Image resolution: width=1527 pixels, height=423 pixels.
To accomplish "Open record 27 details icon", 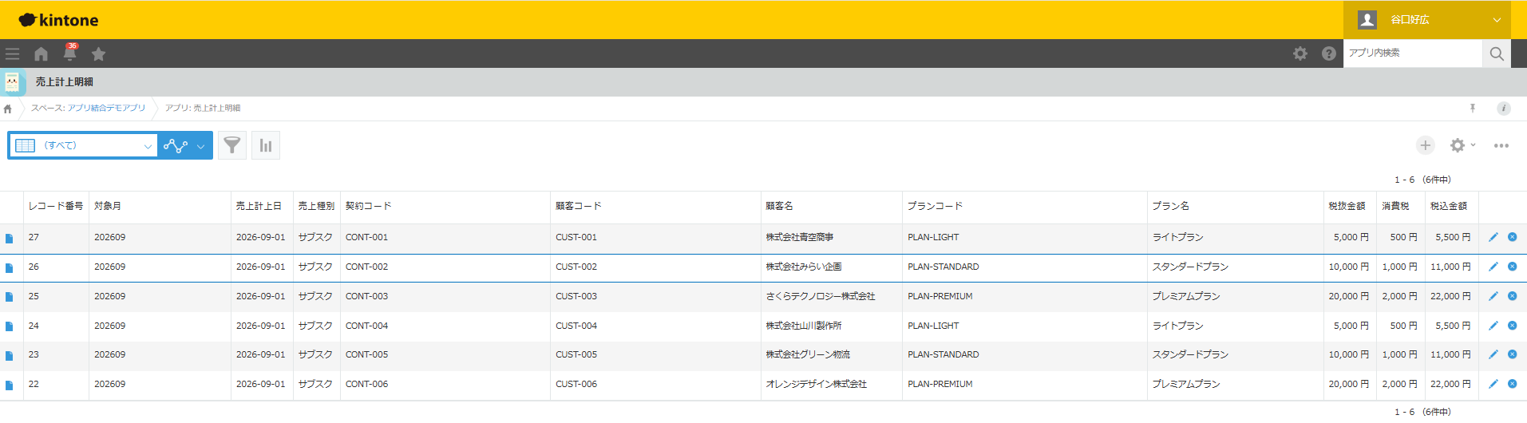I will click(10, 238).
